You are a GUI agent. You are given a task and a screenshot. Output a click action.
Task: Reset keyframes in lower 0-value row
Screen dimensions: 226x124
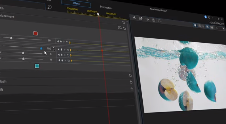(69, 61)
